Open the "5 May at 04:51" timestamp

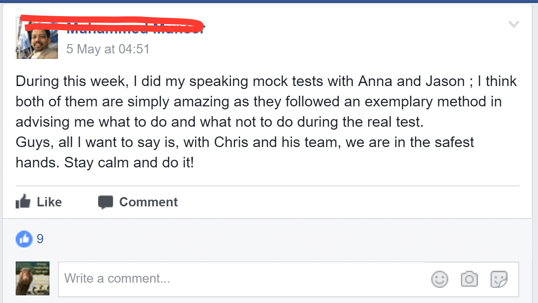click(x=108, y=49)
